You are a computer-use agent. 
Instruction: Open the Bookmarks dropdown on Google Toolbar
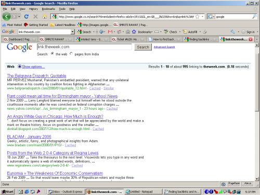click(145, 32)
